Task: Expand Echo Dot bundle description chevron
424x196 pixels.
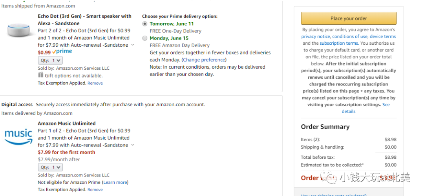Action: (x=133, y=45)
